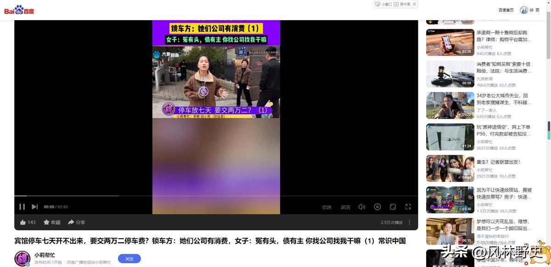Close the floating window toolbar
This screenshot has width=551, height=267.
pos(414,4)
